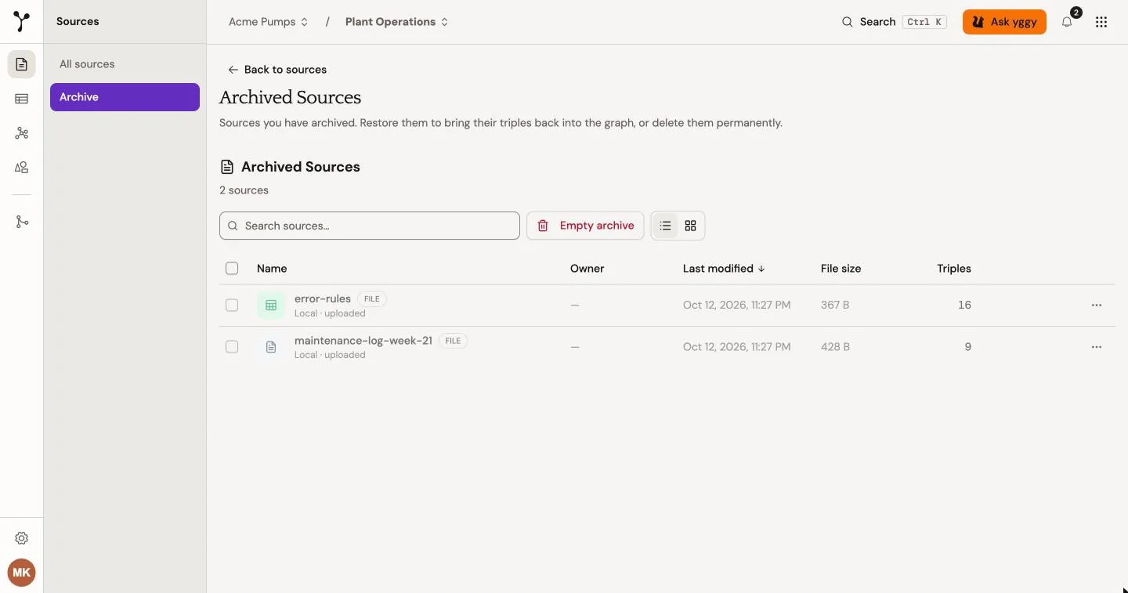Open the settings gear icon
The height and width of the screenshot is (593, 1128).
(x=22, y=538)
